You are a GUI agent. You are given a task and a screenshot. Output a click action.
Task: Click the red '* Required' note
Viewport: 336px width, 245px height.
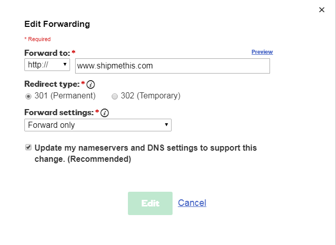38,39
